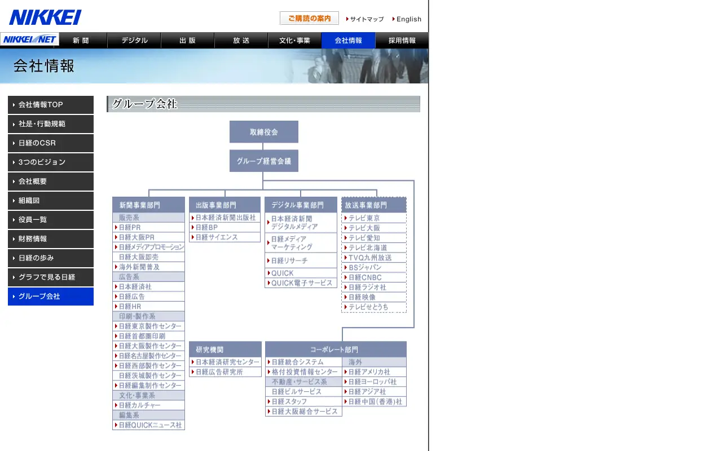Open the 日経大阪PR link
722x451 pixels.
tap(149, 237)
